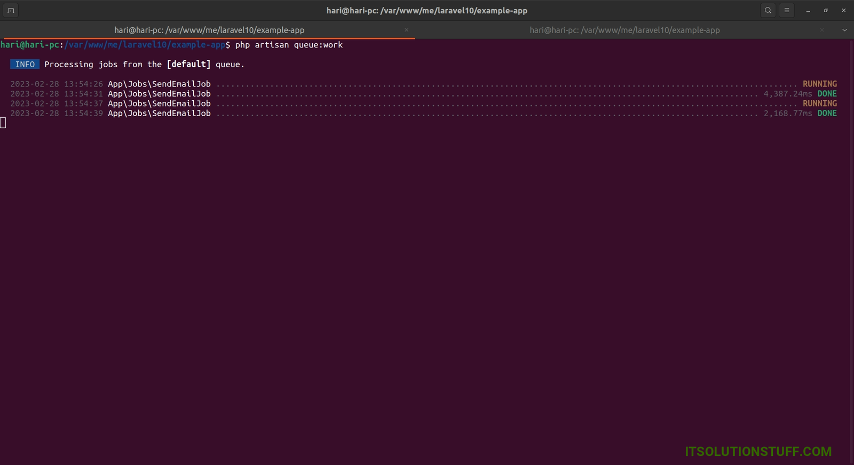Click the blue INFO badge
The height and width of the screenshot is (465, 854).
point(25,65)
